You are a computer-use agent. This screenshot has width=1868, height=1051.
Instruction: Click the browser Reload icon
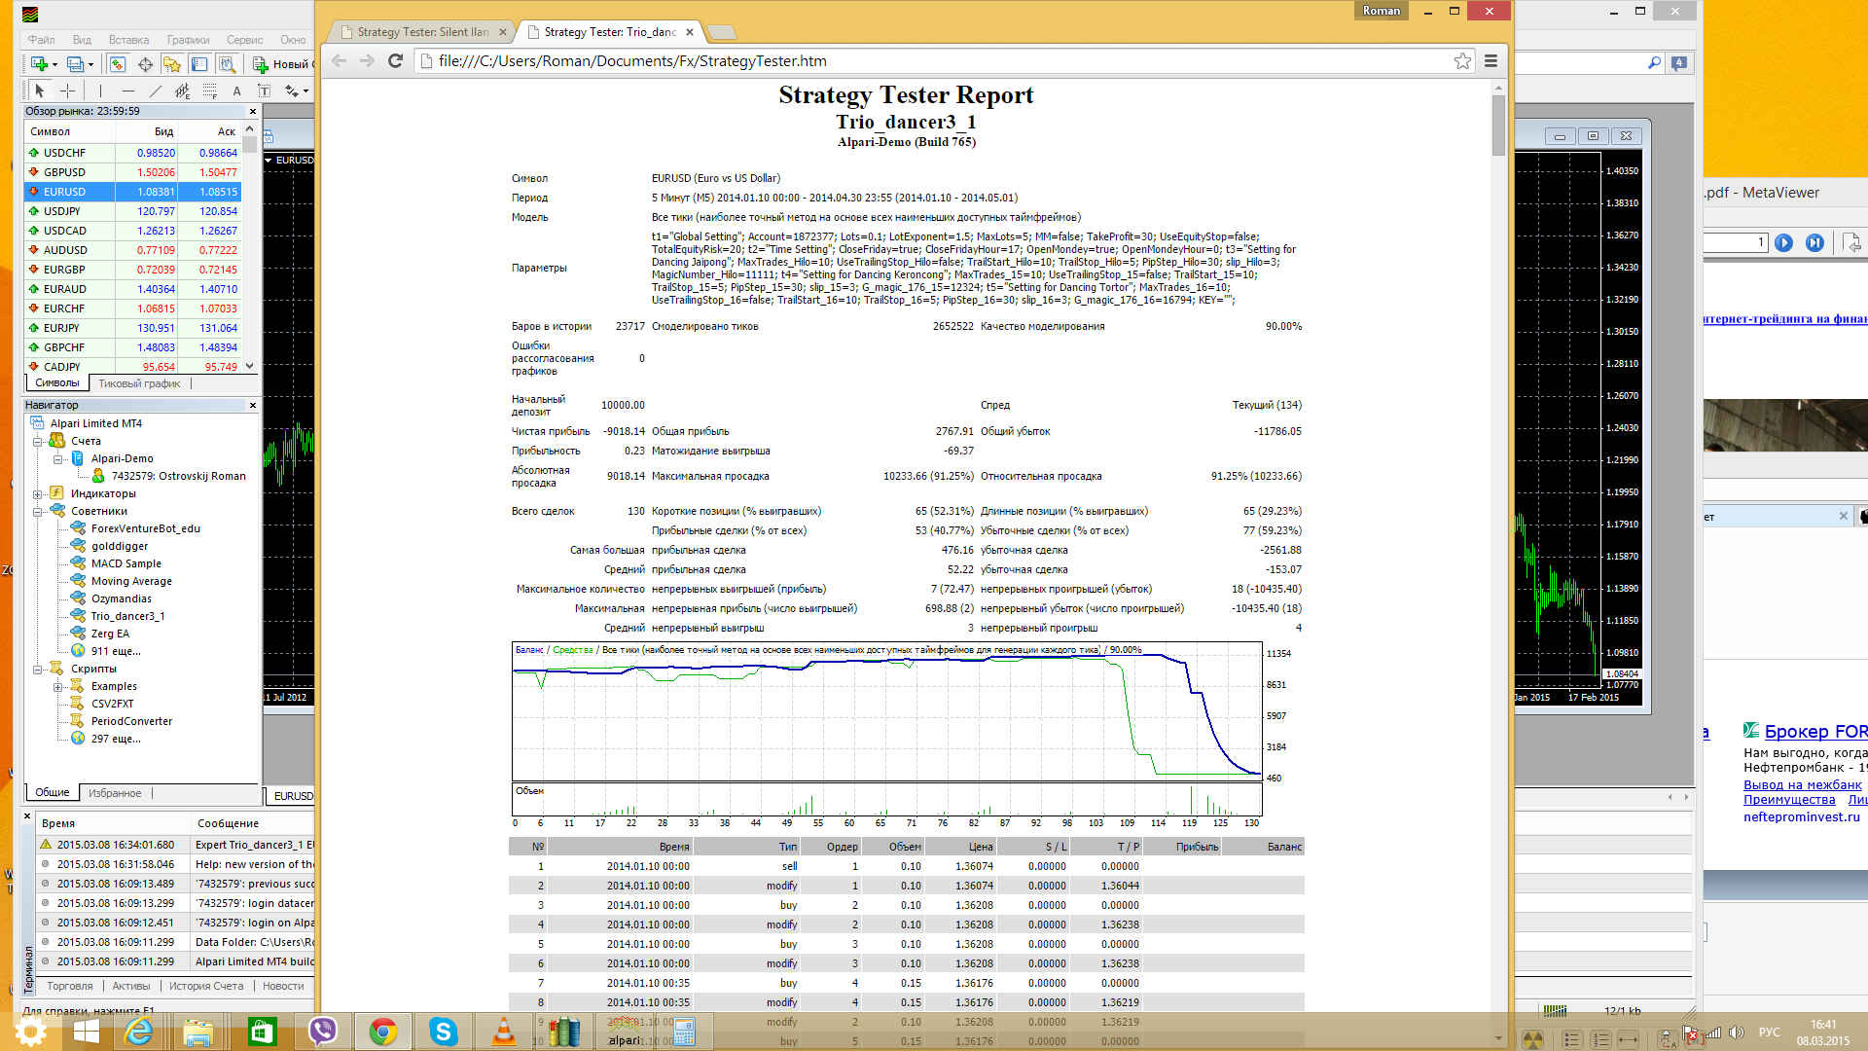point(395,60)
